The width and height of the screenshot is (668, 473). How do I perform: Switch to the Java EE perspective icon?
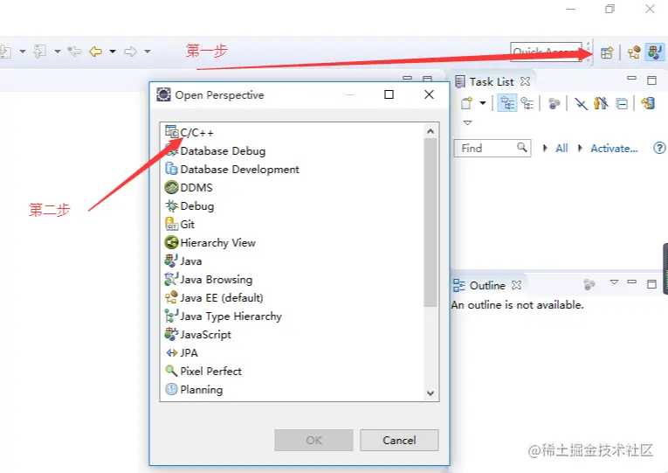(x=634, y=52)
